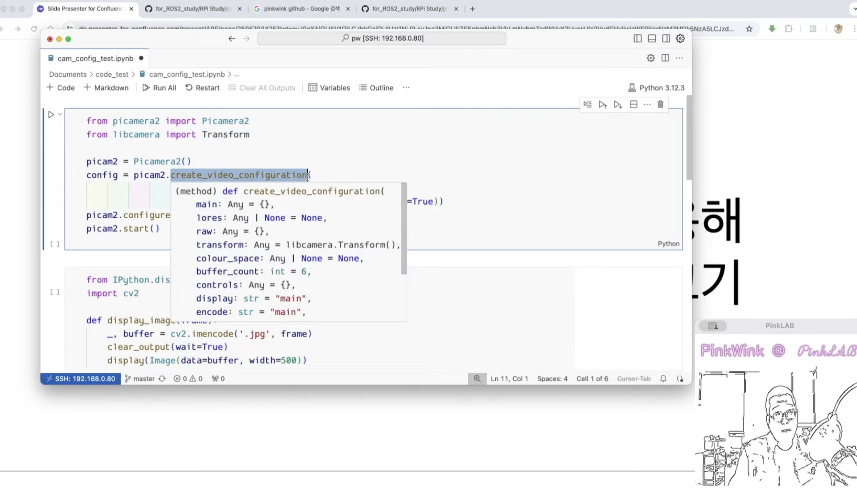Restart the notebook kernel

pyautogui.click(x=202, y=88)
